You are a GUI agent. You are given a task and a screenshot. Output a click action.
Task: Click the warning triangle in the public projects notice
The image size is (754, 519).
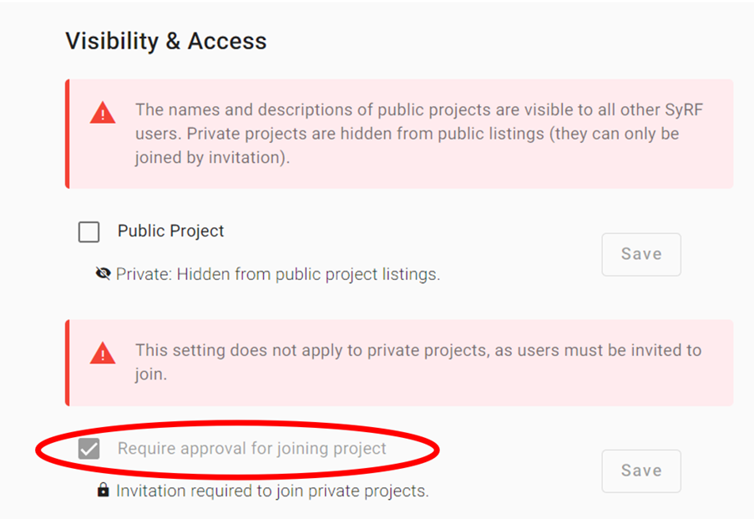pyautogui.click(x=103, y=114)
